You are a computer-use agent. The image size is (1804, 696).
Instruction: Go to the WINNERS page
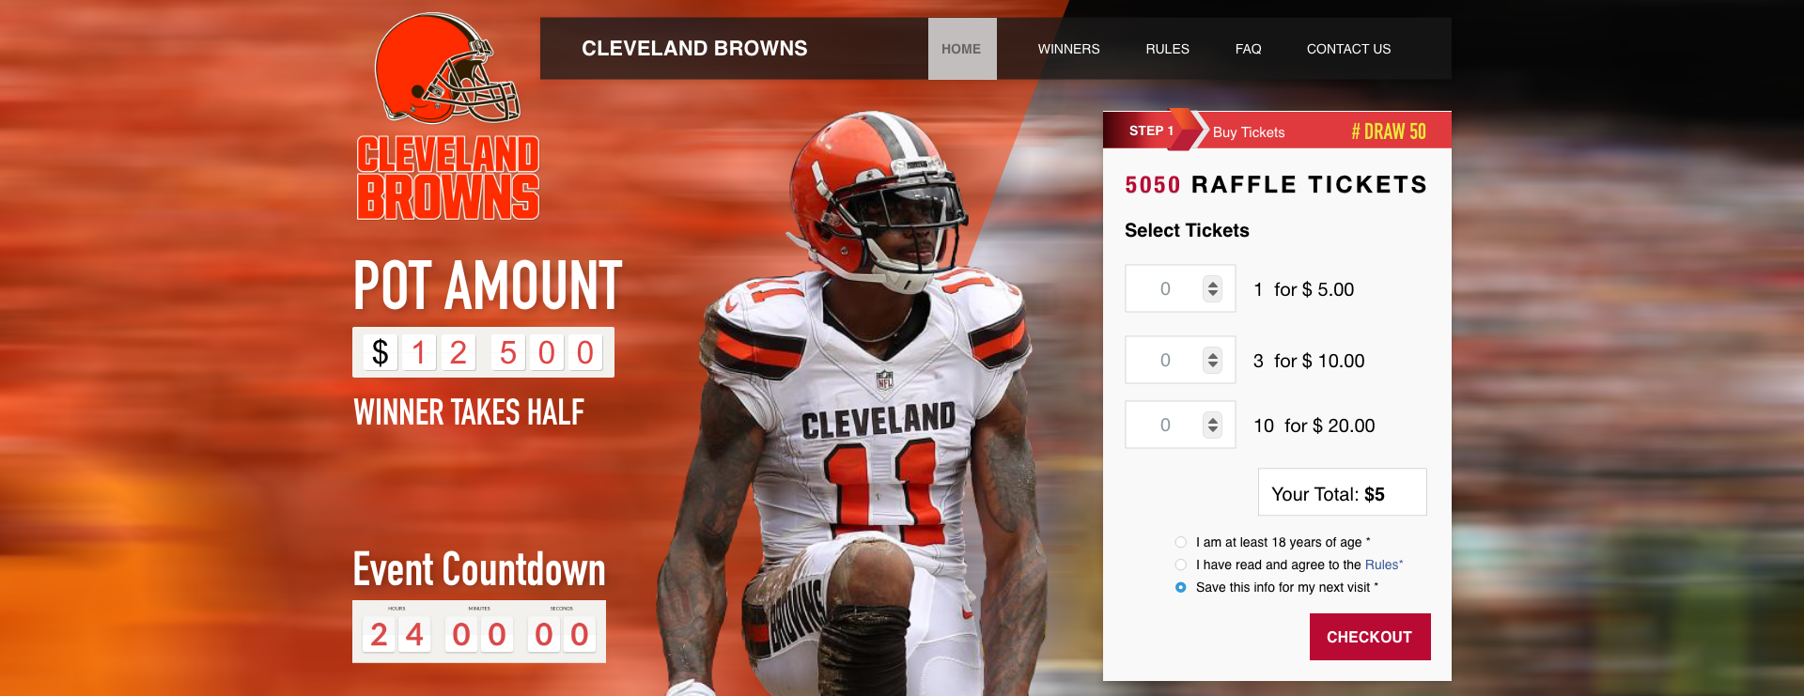click(1068, 49)
